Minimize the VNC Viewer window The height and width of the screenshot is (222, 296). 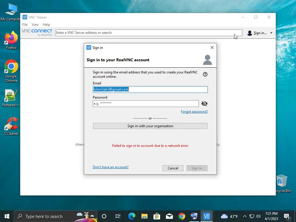click(x=243, y=17)
